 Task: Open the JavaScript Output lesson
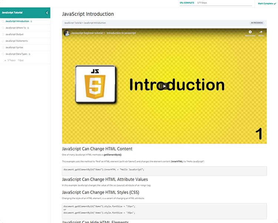pyautogui.click(x=14, y=35)
